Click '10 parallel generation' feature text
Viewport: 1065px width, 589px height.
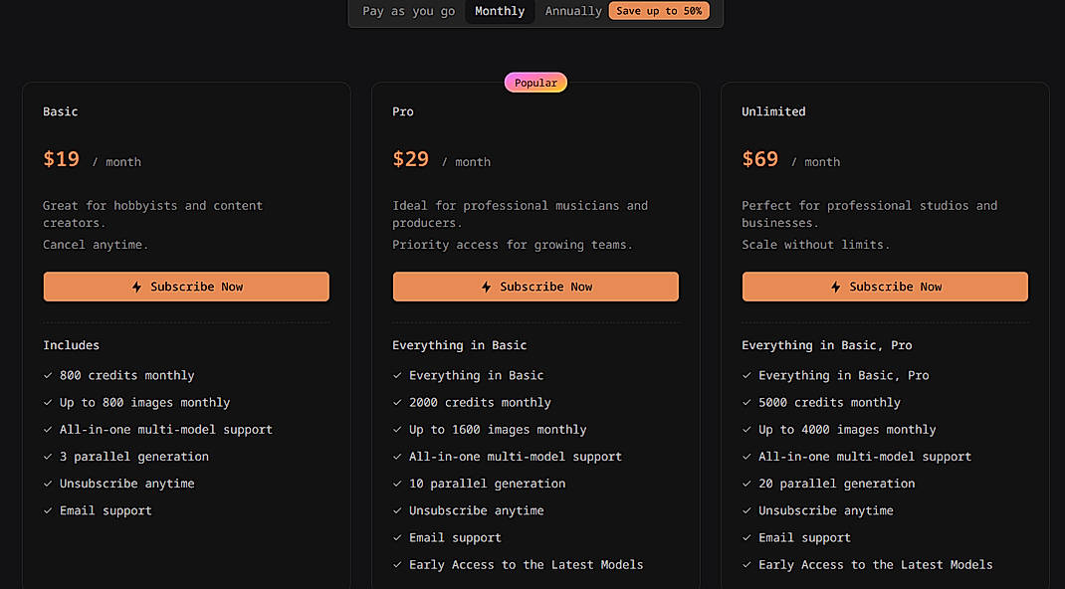(x=487, y=484)
